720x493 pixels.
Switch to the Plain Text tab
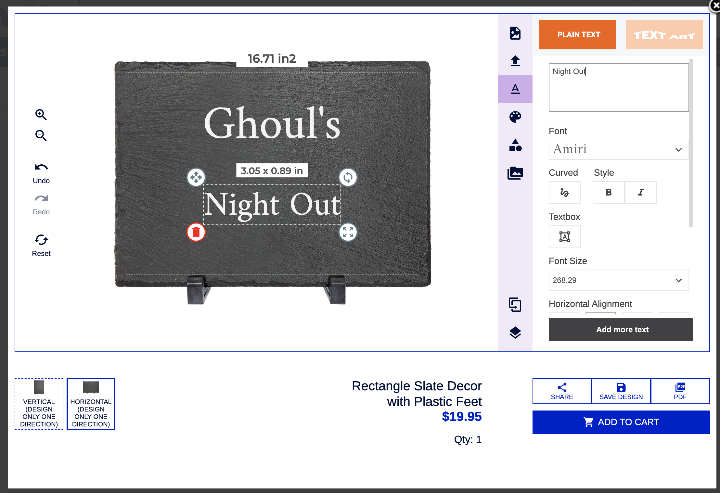pyautogui.click(x=577, y=34)
